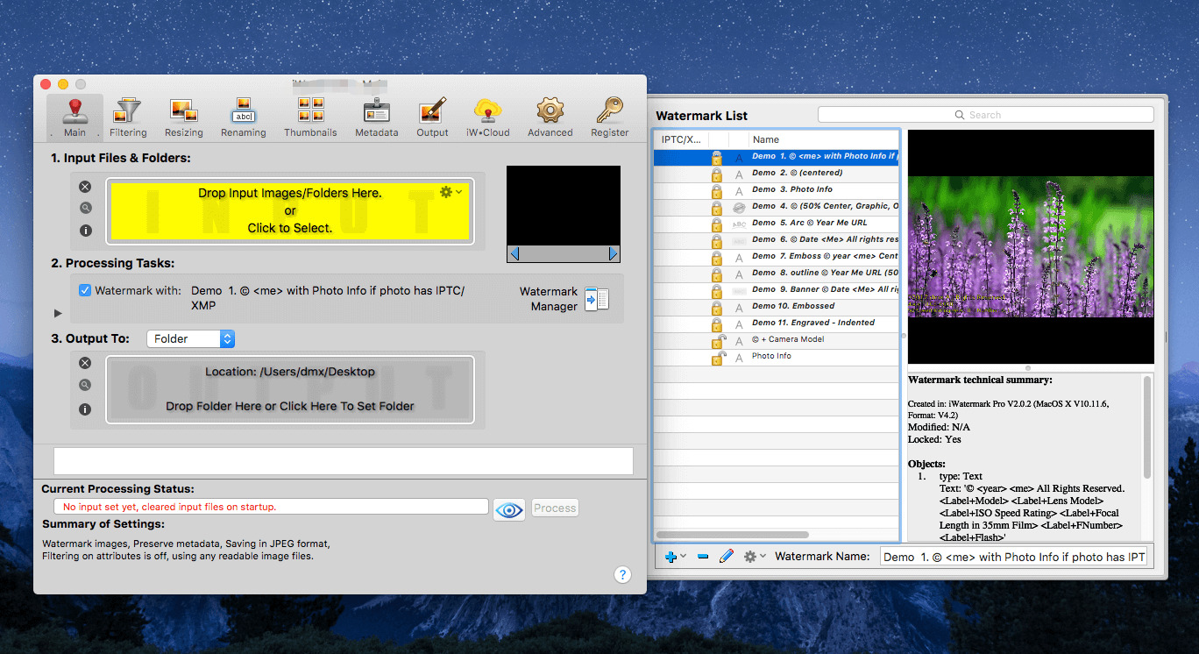Click the IPTC/X column header

(681, 139)
